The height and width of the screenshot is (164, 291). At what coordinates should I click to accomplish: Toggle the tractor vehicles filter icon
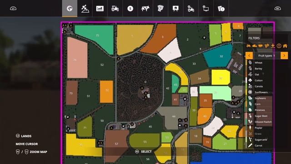[x=248, y=46]
